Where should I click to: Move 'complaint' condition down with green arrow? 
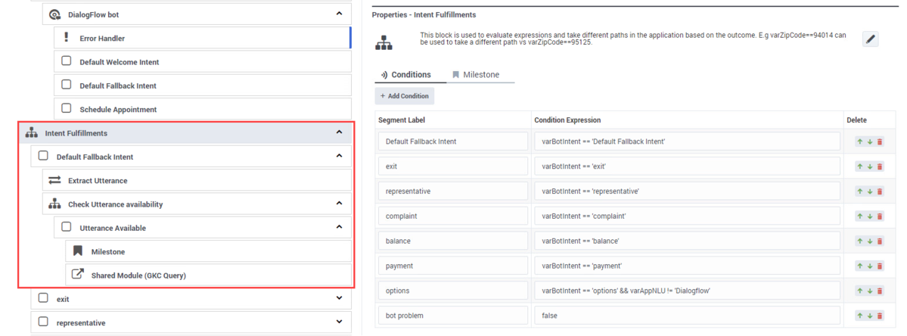click(x=869, y=216)
